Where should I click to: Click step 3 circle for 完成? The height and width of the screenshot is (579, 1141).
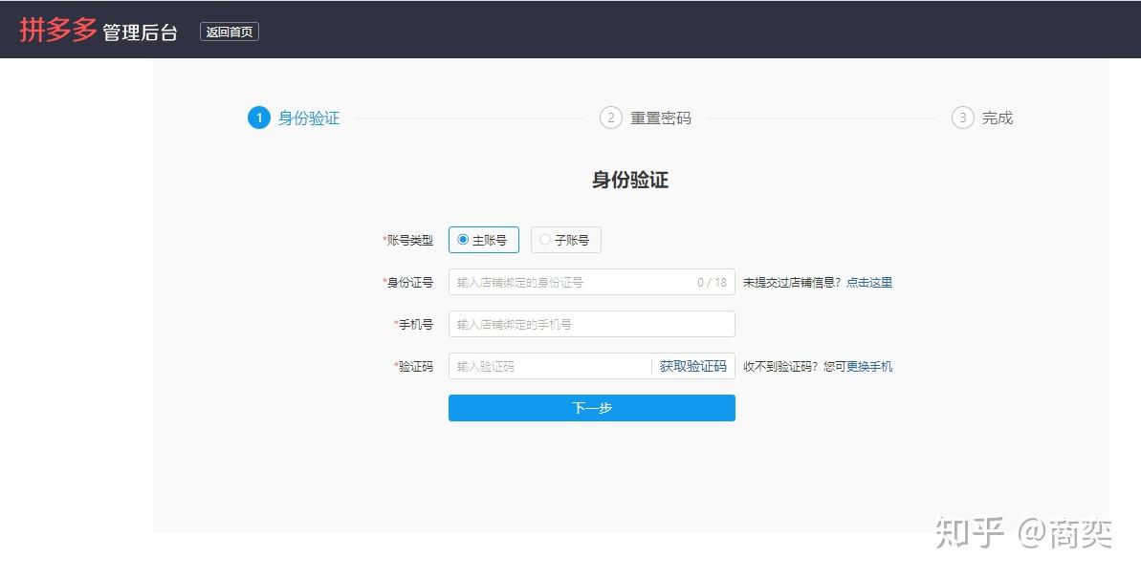pos(963,118)
